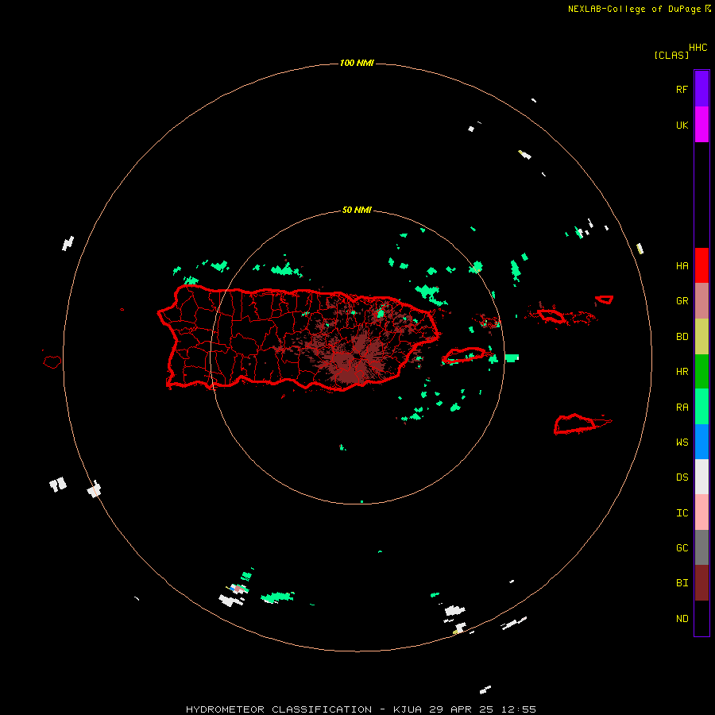Image resolution: width=715 pixels, height=715 pixels.
Task: Click the 'HYDROMETEOR CLASSIFICATION' title text
Action: click(279, 709)
